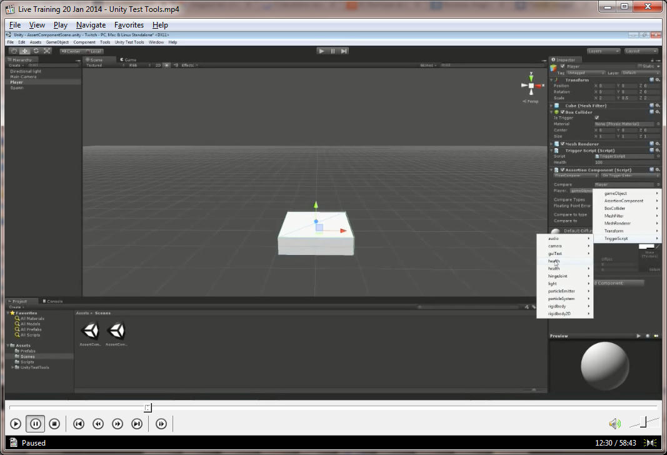
Task: Open the Cube (Mesh Filter) gear menu
Action: (x=658, y=106)
